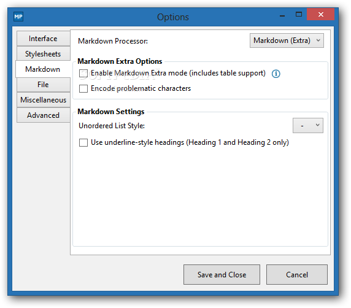The height and width of the screenshot is (308, 351).
Task: Click the Markdown Extra Options heading
Action: (120, 61)
